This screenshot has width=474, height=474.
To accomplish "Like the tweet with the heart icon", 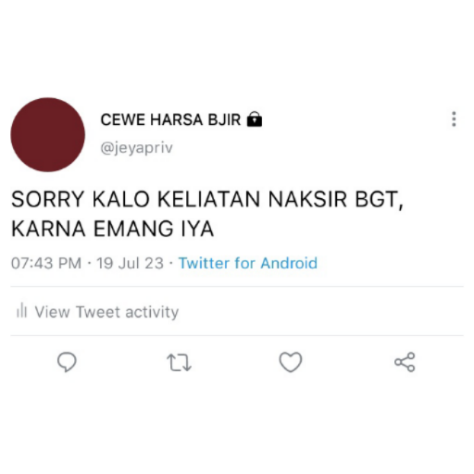I will [291, 362].
